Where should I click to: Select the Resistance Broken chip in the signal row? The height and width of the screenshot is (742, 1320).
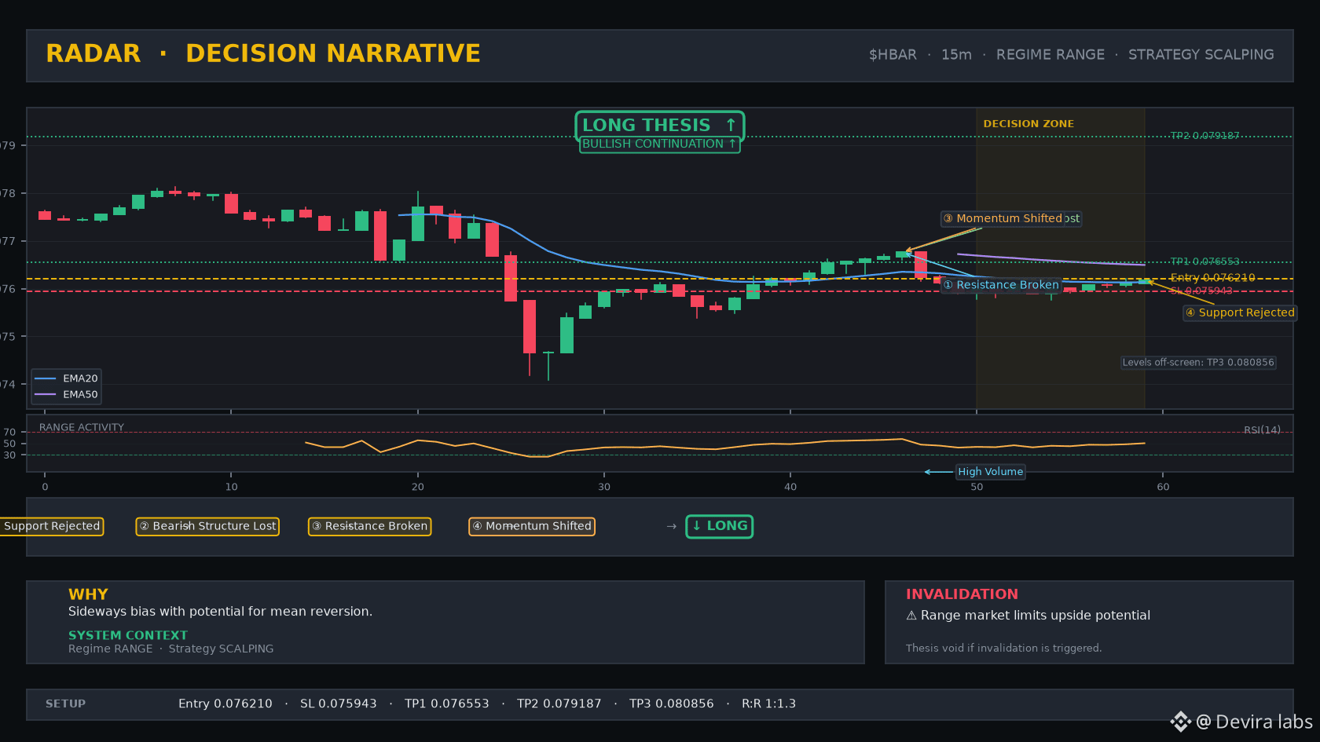click(x=370, y=526)
